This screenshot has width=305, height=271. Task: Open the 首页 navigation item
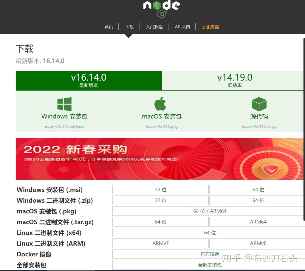(109, 27)
